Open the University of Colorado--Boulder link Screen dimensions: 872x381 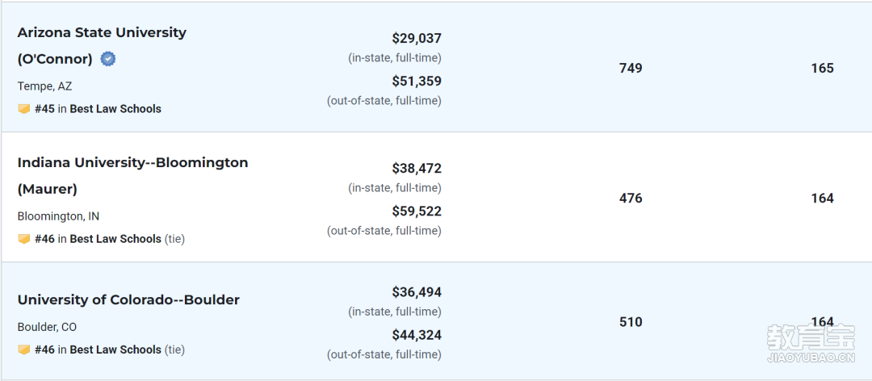tap(128, 299)
